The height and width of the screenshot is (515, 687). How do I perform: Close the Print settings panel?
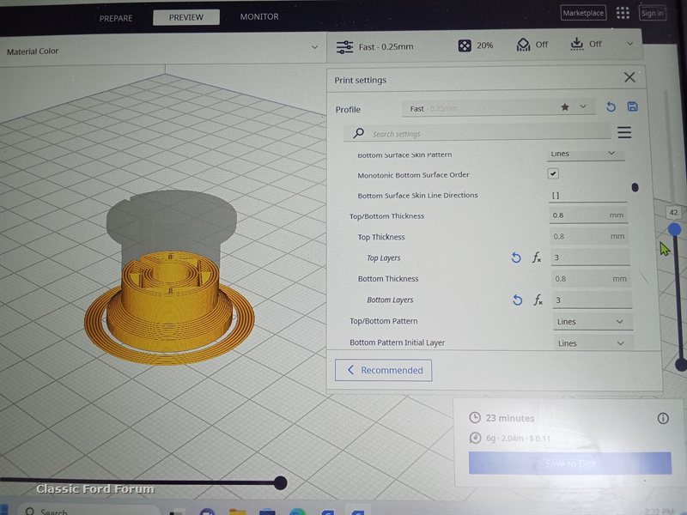coord(629,77)
